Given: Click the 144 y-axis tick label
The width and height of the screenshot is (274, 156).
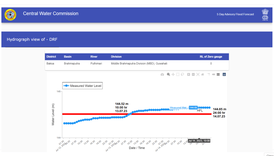Looking at the screenshot, I should point(58,138).
